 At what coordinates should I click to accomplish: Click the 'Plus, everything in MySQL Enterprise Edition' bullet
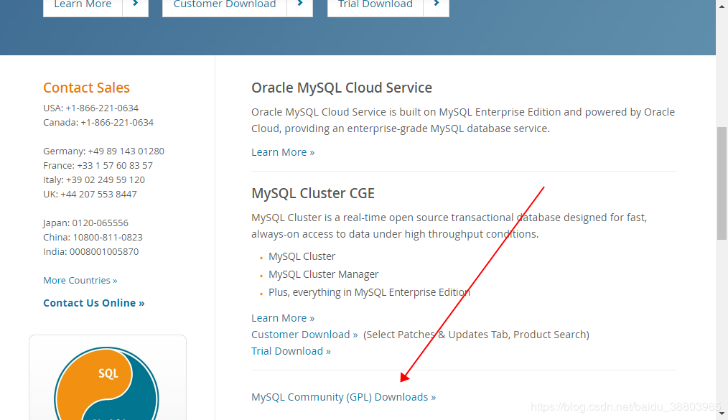click(369, 292)
